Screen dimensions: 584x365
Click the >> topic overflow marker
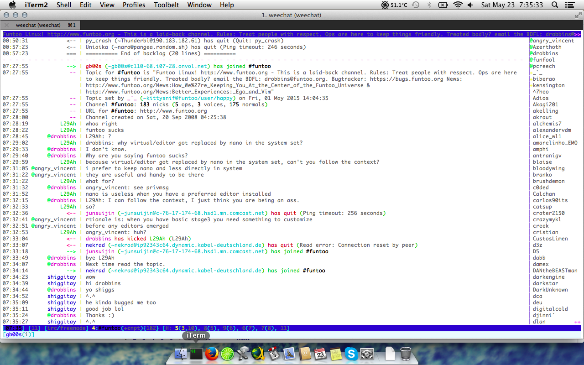(577, 34)
